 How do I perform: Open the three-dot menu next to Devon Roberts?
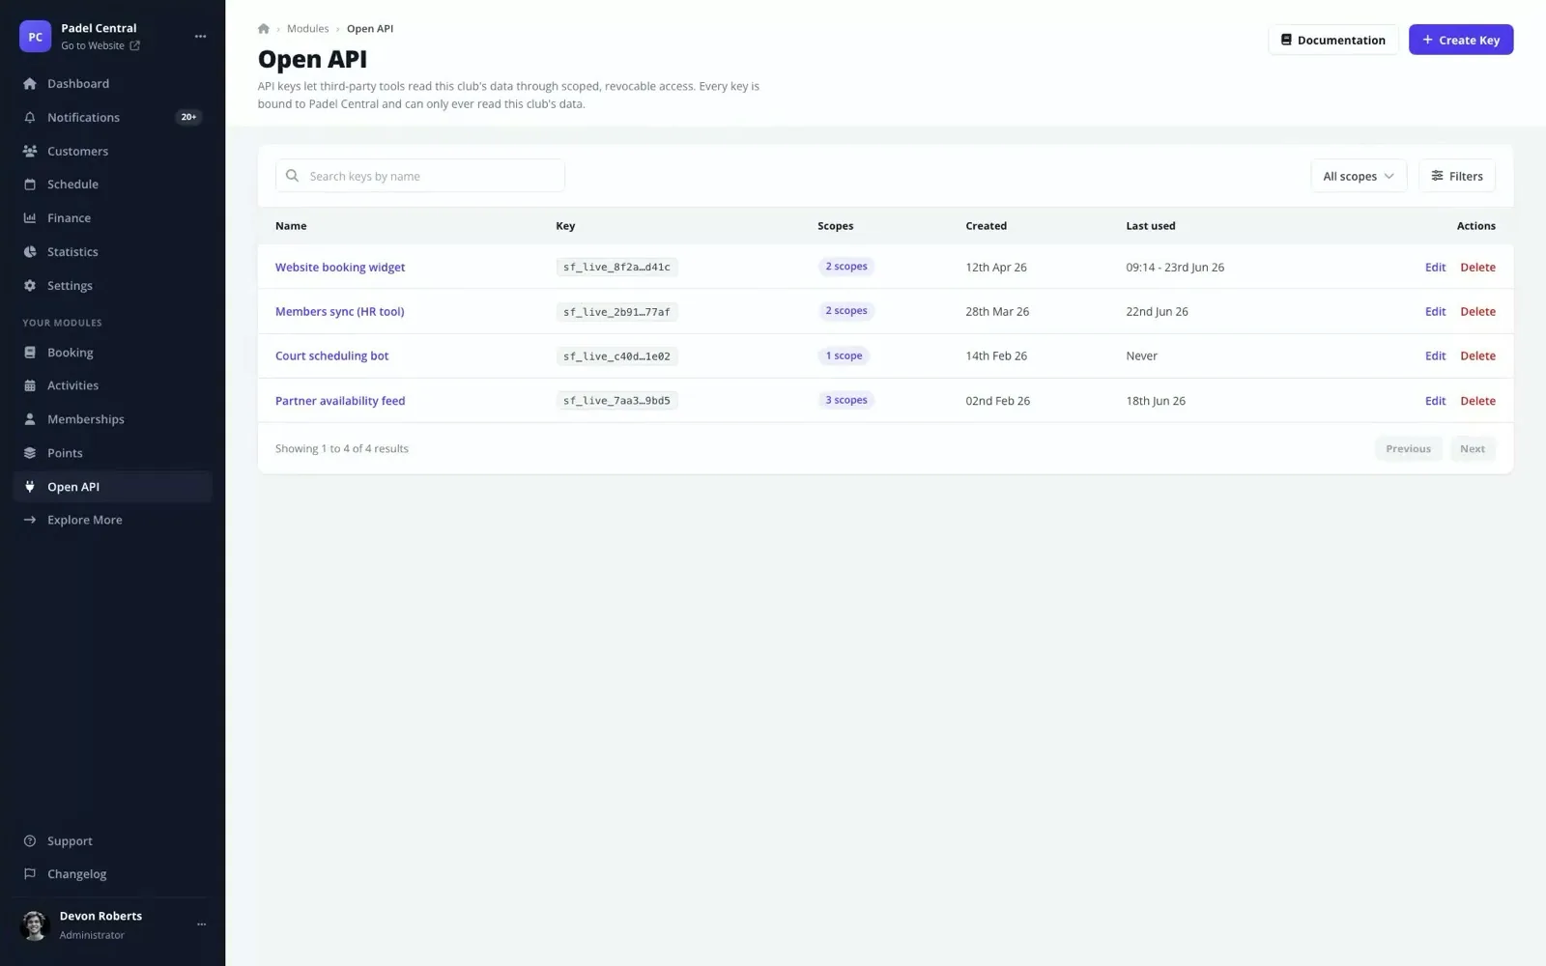[x=201, y=924]
